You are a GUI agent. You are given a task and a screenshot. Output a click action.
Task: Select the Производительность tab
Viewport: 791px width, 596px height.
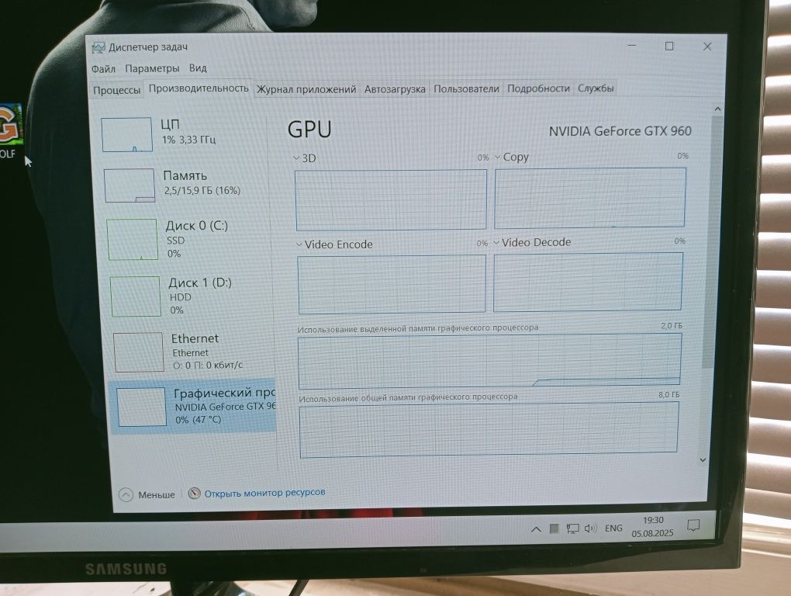coord(199,88)
